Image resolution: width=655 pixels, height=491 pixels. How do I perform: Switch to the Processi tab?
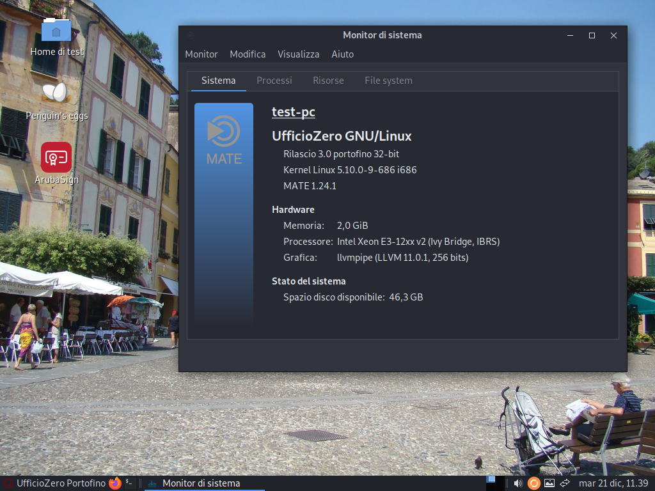274,81
